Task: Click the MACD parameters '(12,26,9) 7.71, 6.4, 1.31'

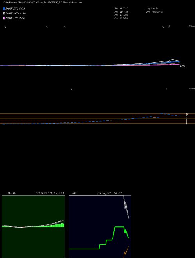Action: coord(50,193)
